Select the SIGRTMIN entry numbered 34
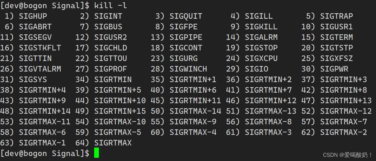Image resolution: width=376 pixels, height=161 pixels. (x=113, y=79)
